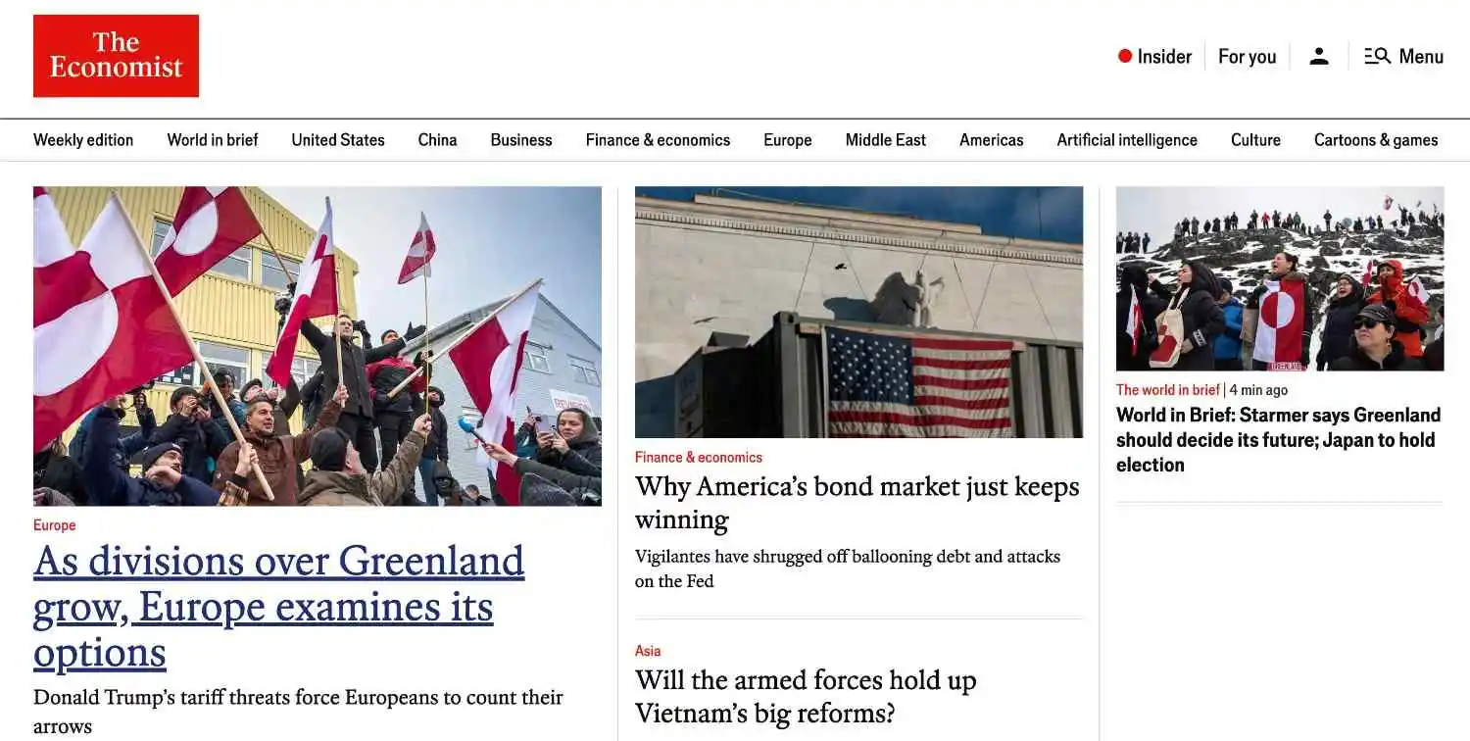Click the snowy hill crowd thumbnail
1470x741 pixels.
(x=1280, y=278)
